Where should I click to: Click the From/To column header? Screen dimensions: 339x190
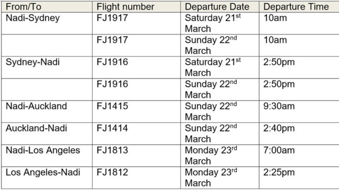47,7
